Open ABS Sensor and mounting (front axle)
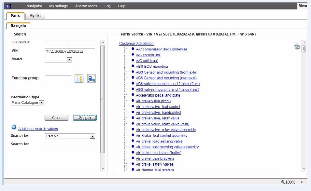 166,72
